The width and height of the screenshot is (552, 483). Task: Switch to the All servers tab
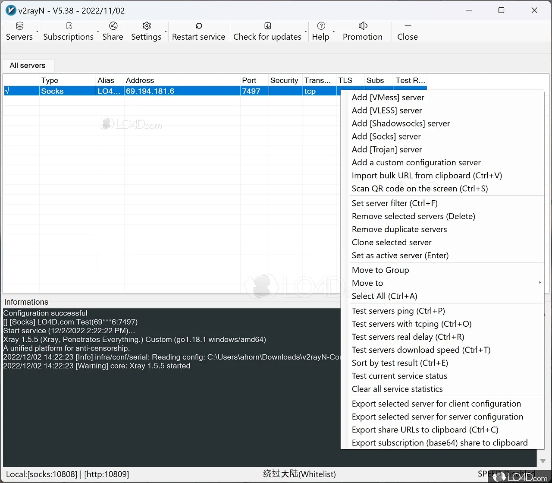click(28, 65)
